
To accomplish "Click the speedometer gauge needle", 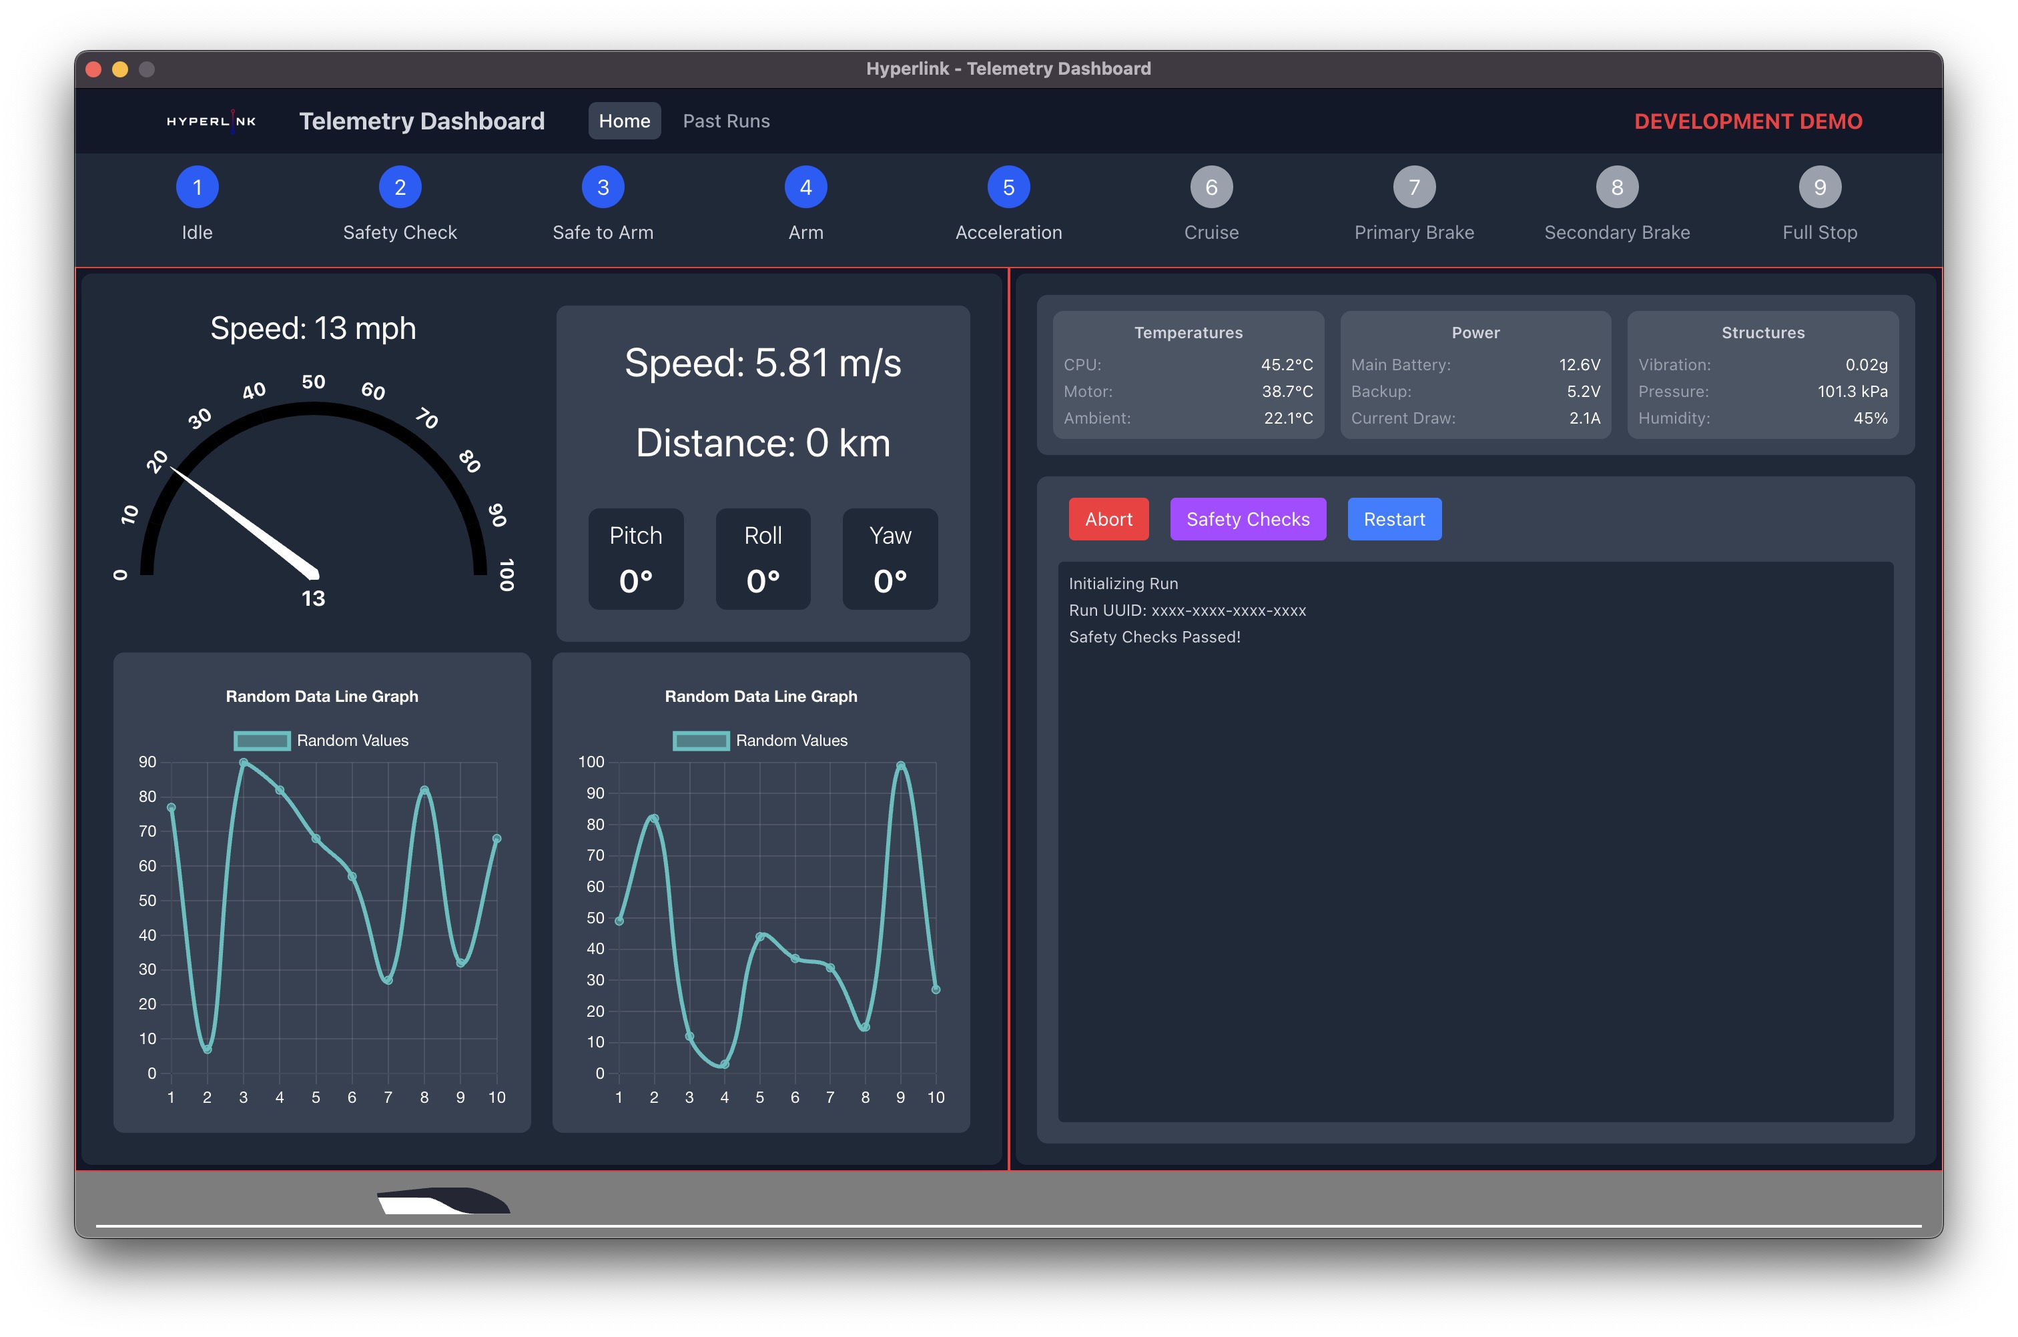I will tap(245, 522).
